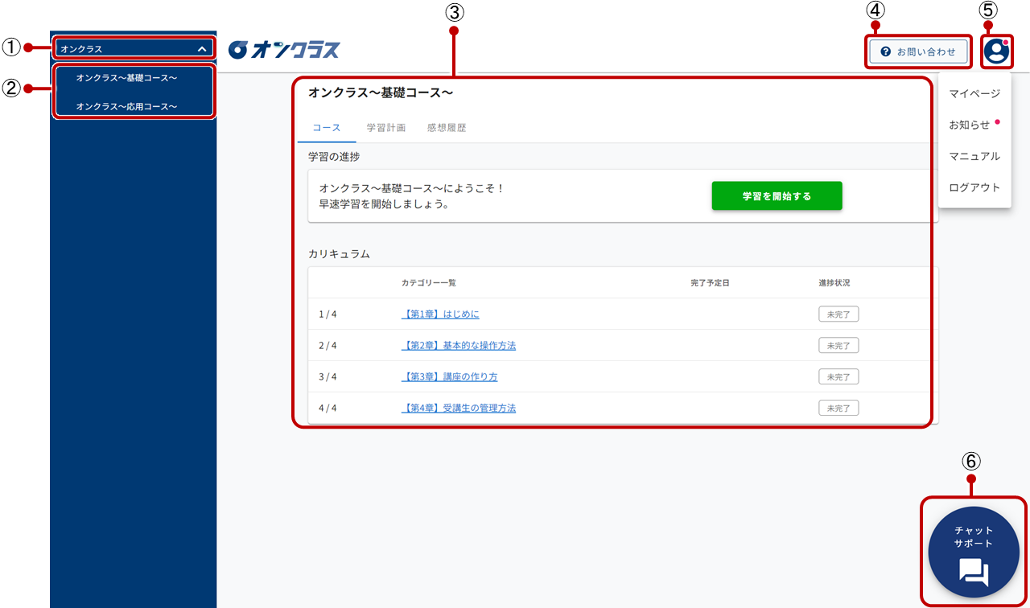1030x608 pixels.
Task: Click the 未完了 badge for 【第2章】基本的な操作方法
Action: 838,346
